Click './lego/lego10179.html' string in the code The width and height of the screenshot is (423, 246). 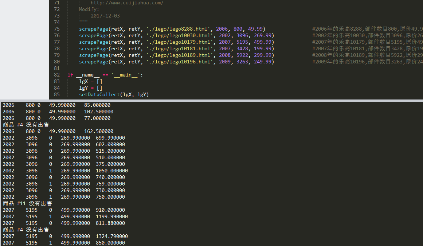pos(180,42)
